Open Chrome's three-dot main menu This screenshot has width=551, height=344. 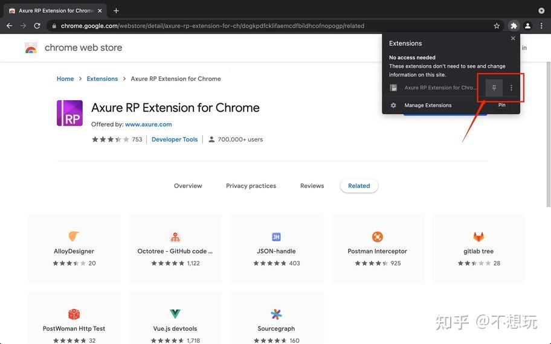[541, 25]
